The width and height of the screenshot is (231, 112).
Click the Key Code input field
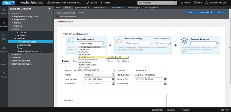151,71
